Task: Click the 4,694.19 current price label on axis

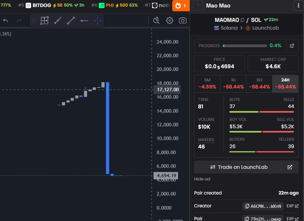Action: point(166,176)
